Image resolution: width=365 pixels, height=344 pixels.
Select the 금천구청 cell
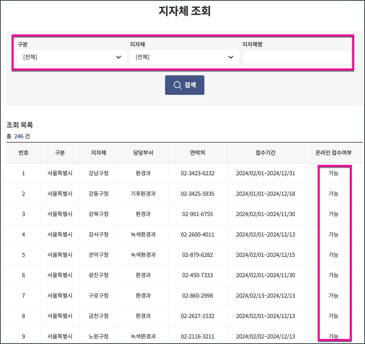click(98, 316)
